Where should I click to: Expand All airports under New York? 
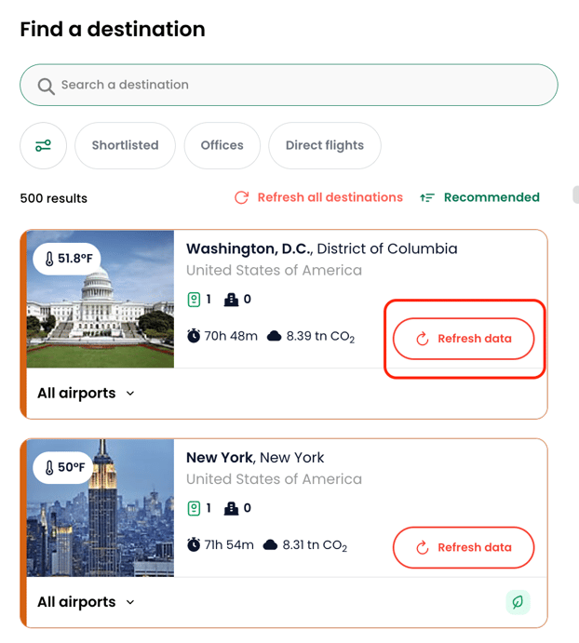[86, 602]
